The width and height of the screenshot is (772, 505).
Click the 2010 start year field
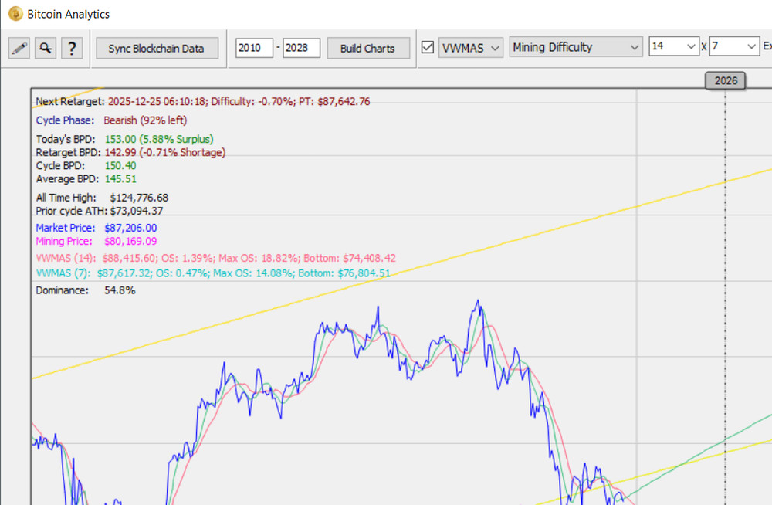(x=255, y=47)
